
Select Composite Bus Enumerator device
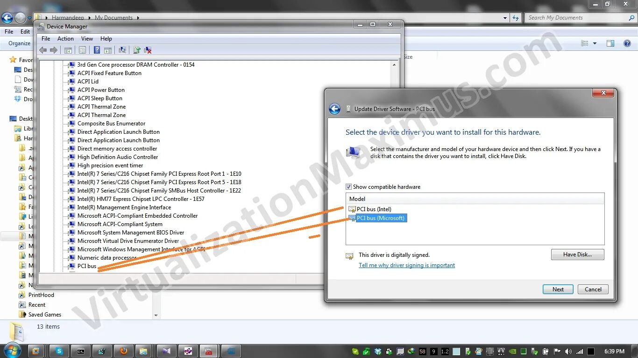[112, 124]
